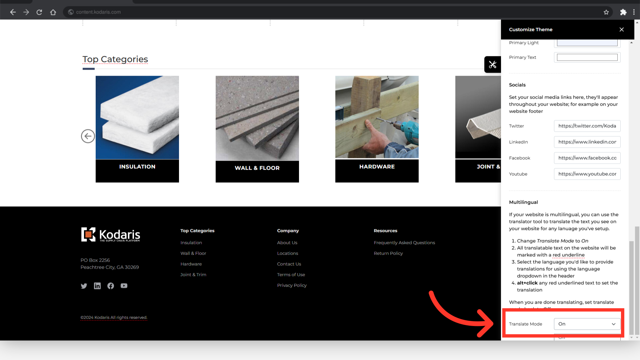This screenshot has width=640, height=360.
Task: Reload the page with browser refresh icon
Action: pyautogui.click(x=39, y=12)
